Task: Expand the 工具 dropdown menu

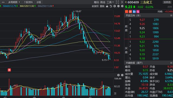Action: [110, 2]
